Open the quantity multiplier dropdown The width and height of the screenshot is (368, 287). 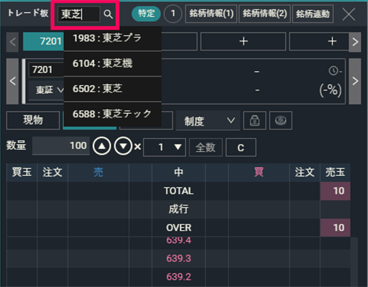tap(164, 147)
